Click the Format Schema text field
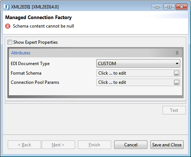Viewport: 191px width, 157px height. coord(135,73)
